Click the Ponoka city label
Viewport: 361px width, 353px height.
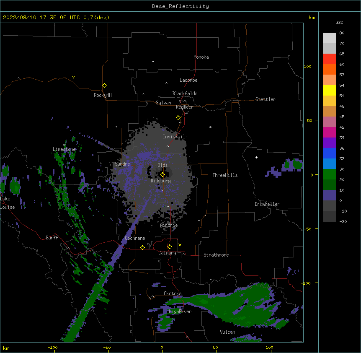coord(201,57)
